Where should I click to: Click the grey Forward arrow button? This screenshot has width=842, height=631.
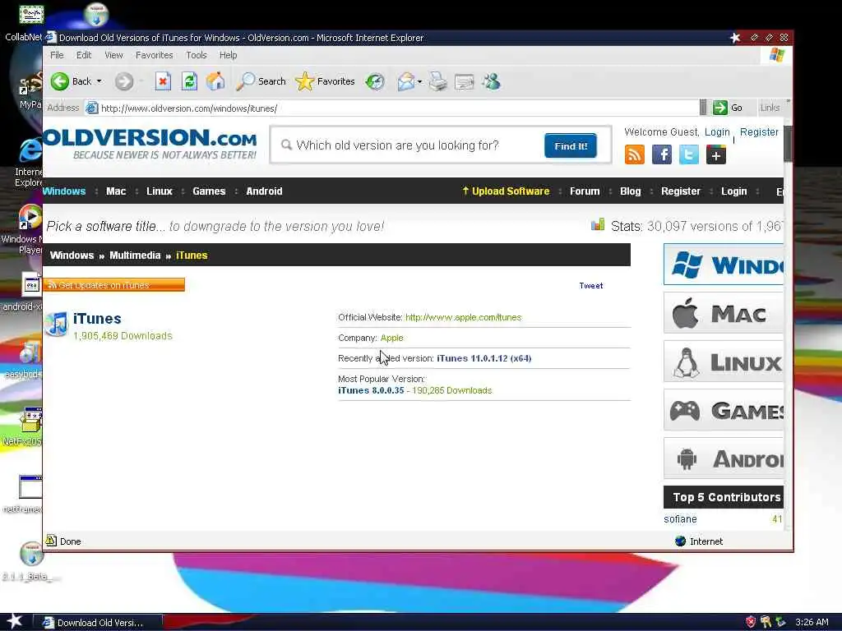(x=124, y=81)
